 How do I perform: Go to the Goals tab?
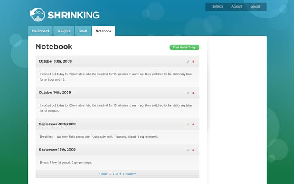tap(83, 31)
